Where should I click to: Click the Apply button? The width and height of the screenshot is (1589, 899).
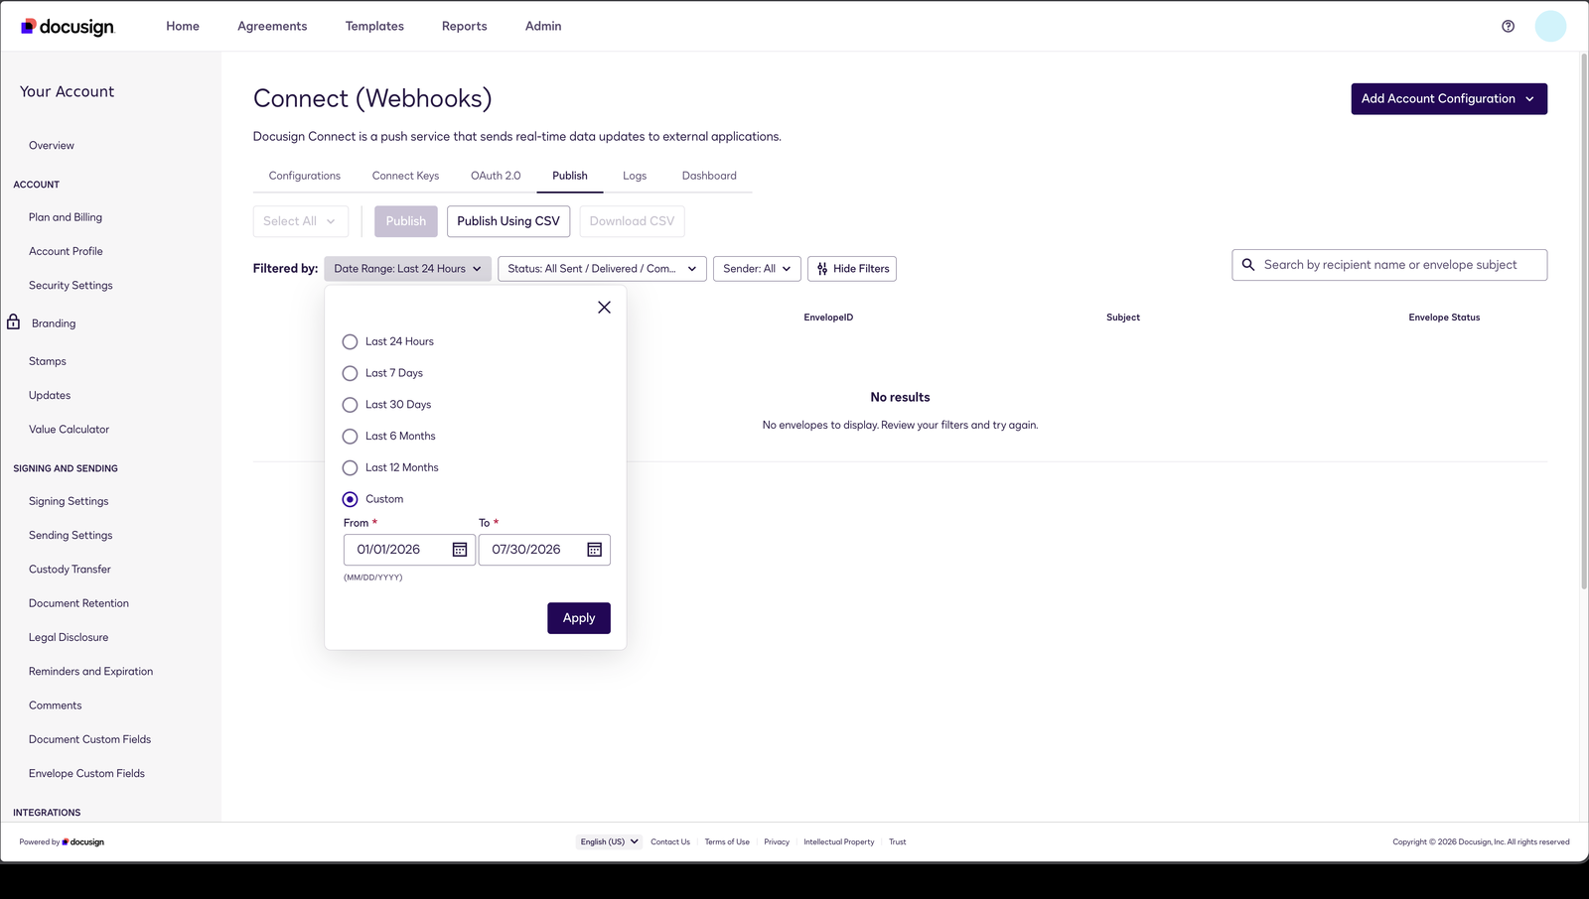click(x=579, y=618)
